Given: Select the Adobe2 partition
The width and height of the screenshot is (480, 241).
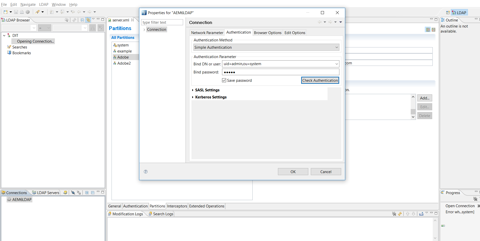Looking at the screenshot, I should pos(124,63).
